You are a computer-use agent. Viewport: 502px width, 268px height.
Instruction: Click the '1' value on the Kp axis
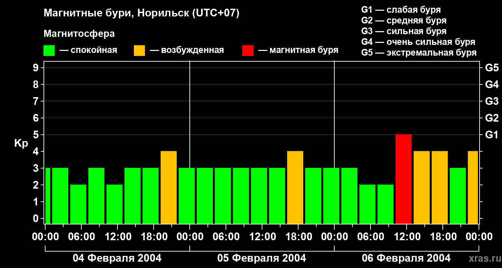tap(36, 202)
